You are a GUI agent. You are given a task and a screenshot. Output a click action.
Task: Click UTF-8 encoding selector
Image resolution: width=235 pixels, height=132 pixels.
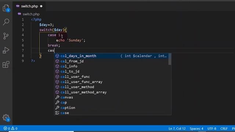212,129
